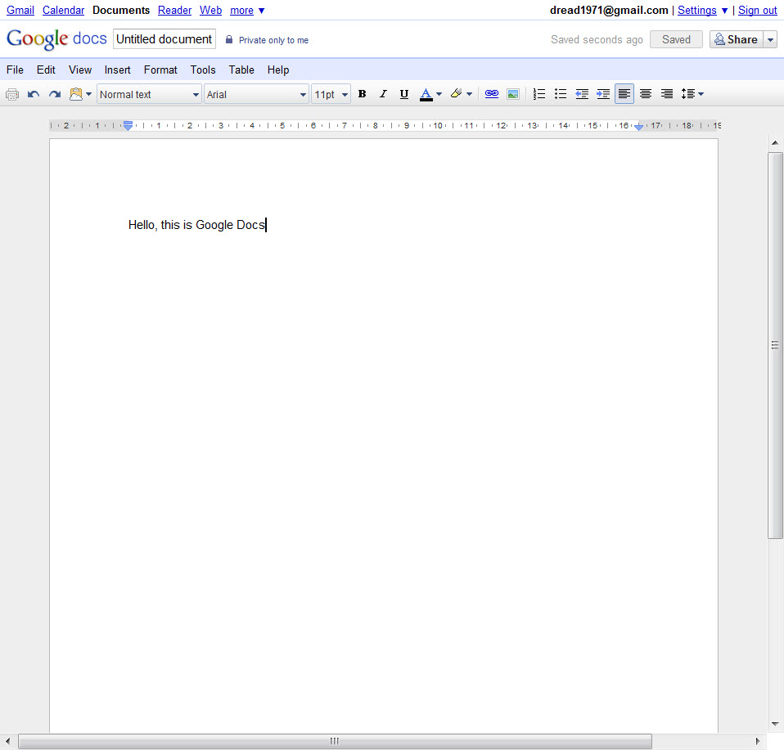Go to Gmail link
784x750 pixels.
pos(20,11)
